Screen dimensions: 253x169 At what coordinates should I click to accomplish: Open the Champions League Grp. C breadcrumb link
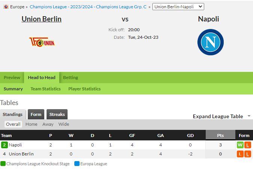tap(88, 7)
